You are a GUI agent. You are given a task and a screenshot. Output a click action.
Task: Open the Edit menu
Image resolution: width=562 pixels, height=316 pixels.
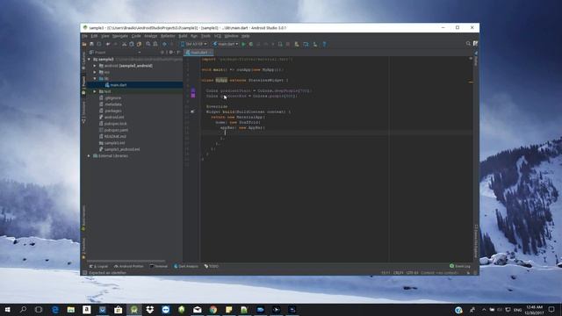coord(94,36)
